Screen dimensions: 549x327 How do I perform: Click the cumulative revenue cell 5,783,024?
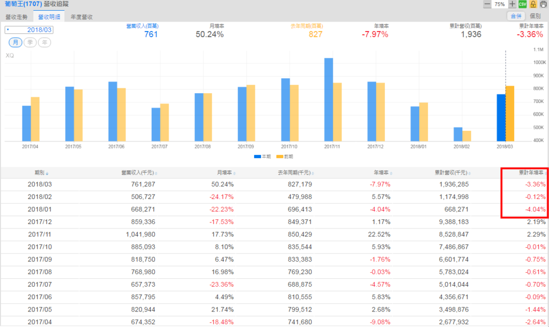454,272
